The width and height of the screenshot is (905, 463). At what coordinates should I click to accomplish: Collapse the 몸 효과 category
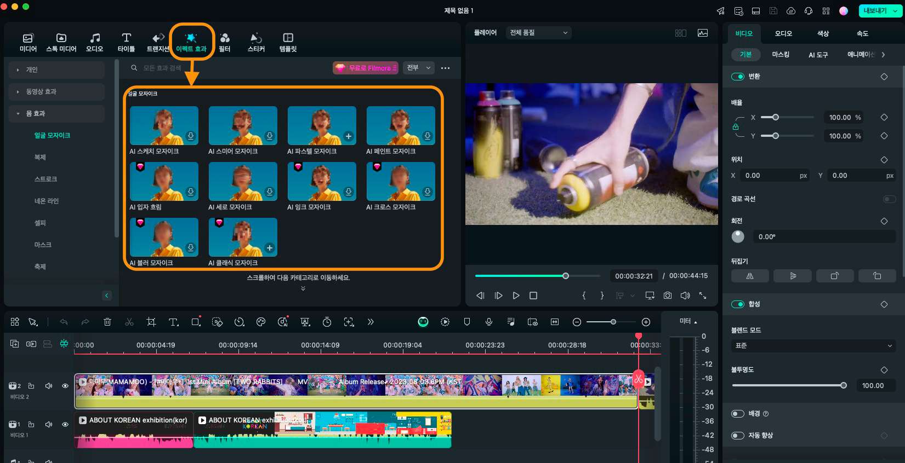[x=56, y=113]
